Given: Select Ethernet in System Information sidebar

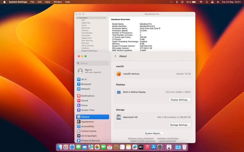Looking at the screenshot, I should pyautogui.click(x=85, y=43).
